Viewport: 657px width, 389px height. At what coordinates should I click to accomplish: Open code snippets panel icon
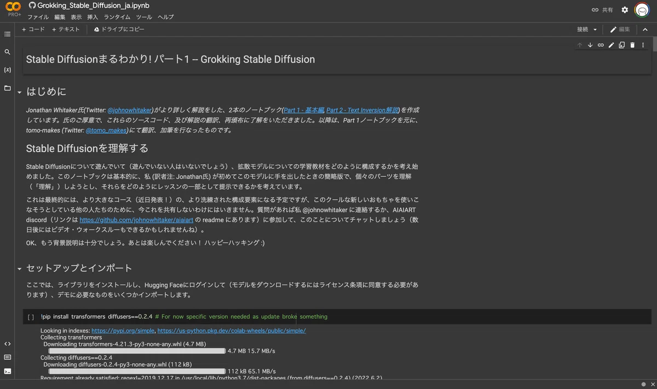tap(7, 344)
